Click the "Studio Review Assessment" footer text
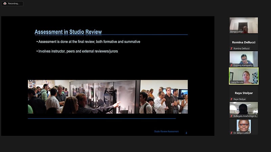271x152 pixels. 166,131
